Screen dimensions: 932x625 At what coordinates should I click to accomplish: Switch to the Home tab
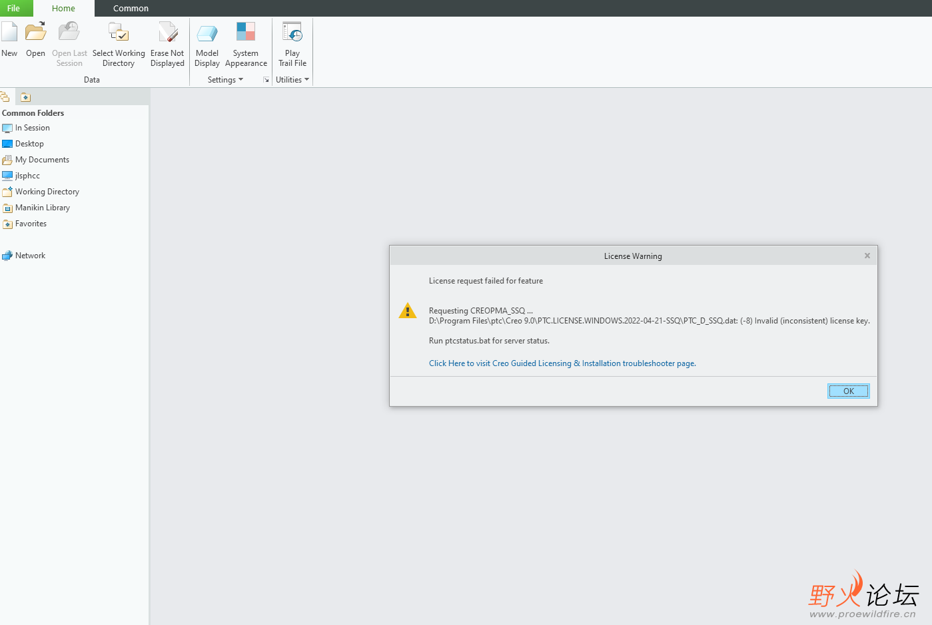[x=63, y=8]
